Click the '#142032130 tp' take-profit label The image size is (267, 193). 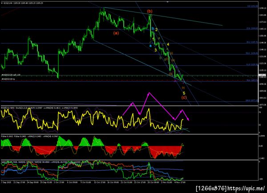tap(8, 79)
